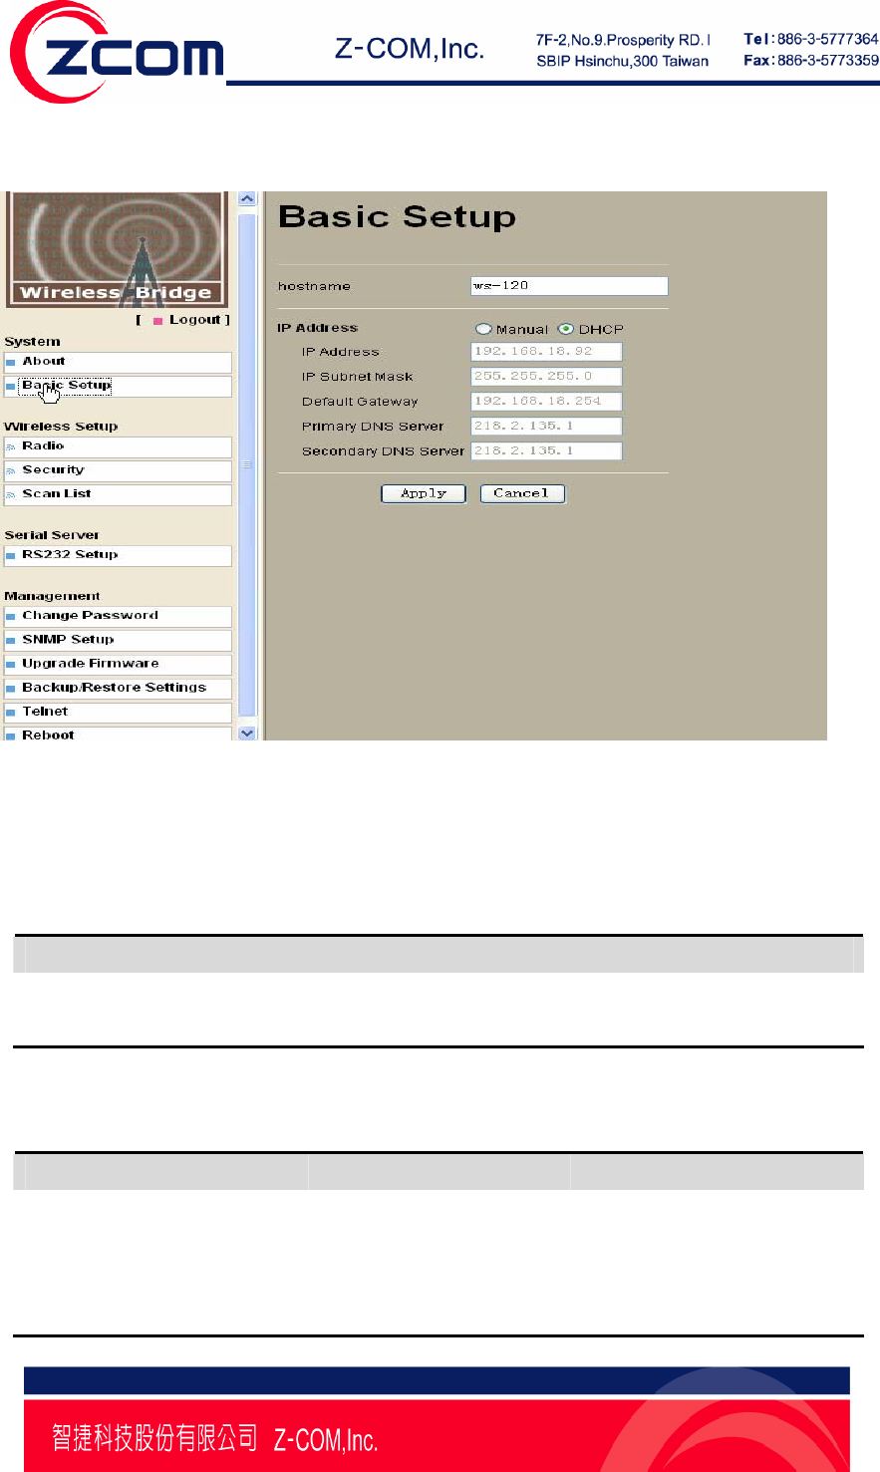Click the Wireless Bridge logo image
Viewport: 880px width, 1472px height.
tap(118, 249)
